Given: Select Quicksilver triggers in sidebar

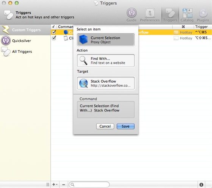Looking at the screenshot, I should [25, 41].
